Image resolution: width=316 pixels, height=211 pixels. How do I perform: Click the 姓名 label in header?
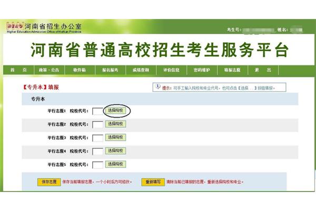click(x=282, y=30)
